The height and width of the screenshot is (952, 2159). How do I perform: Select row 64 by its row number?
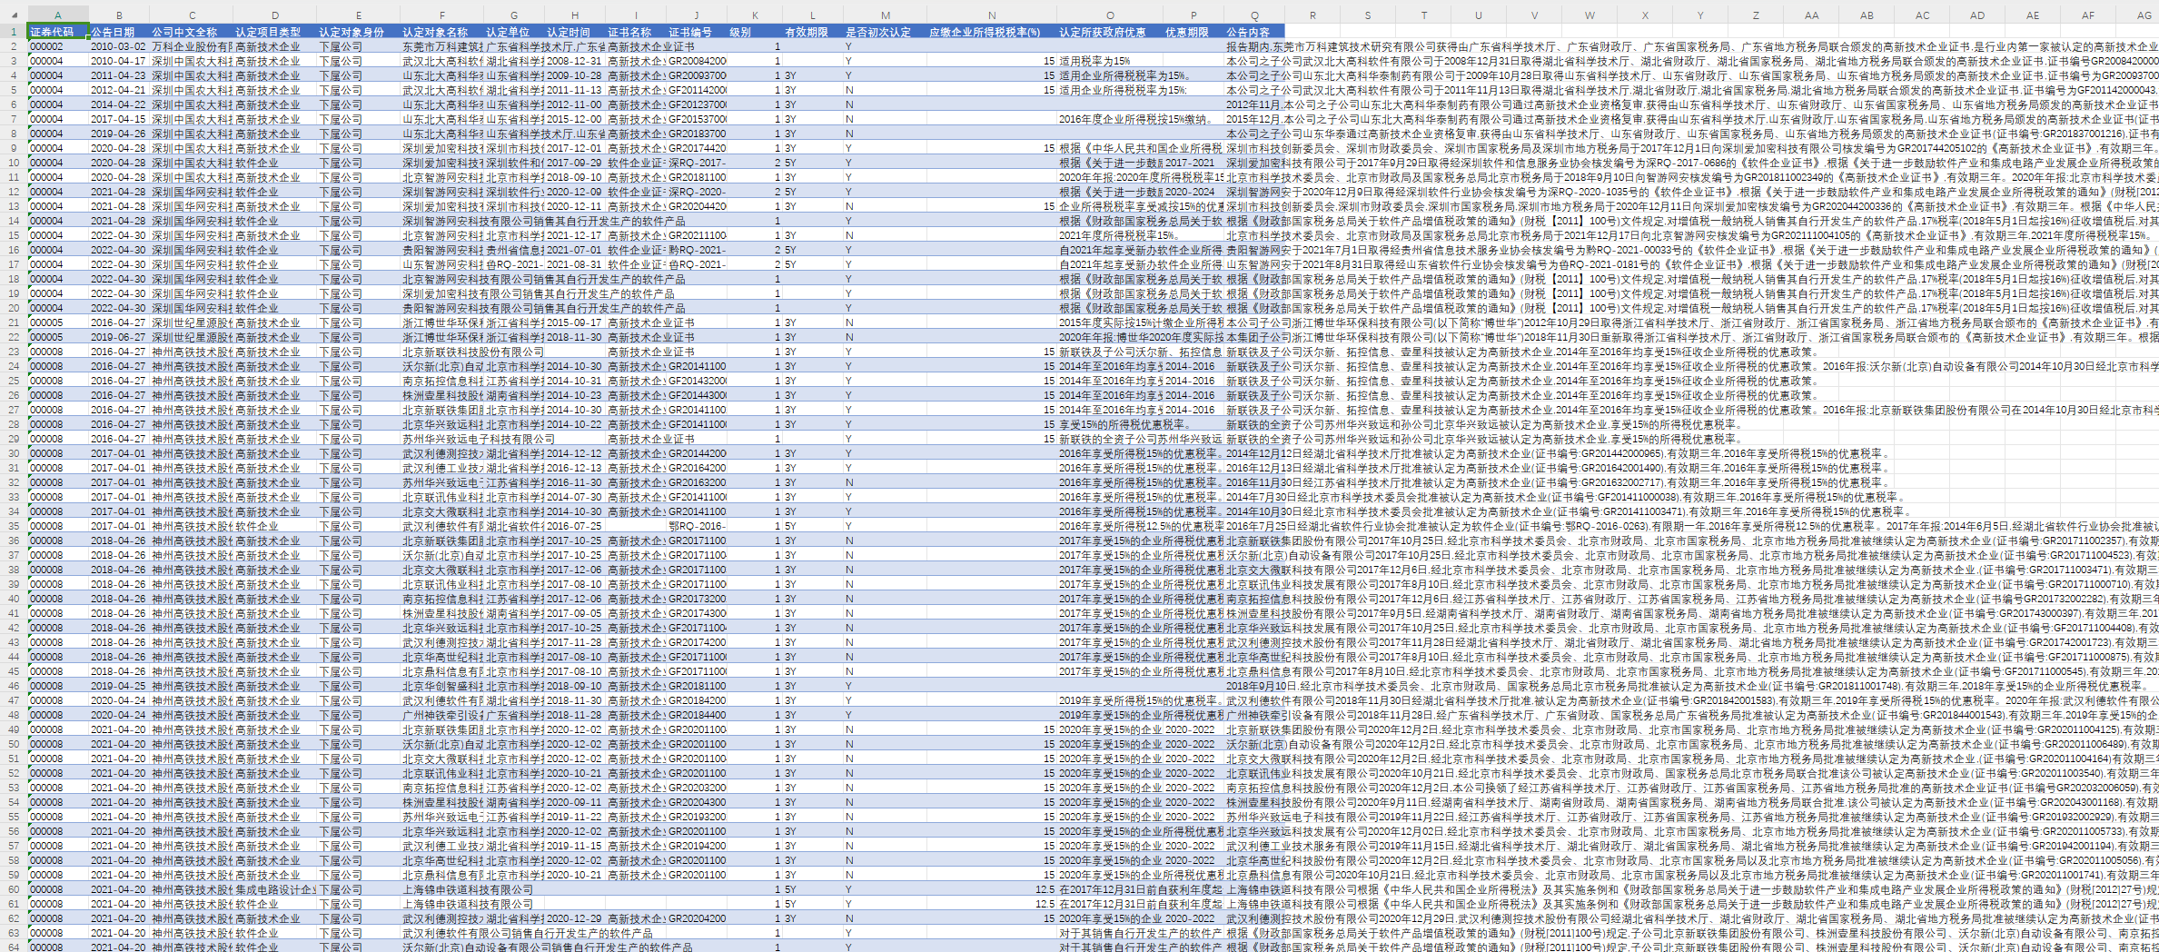(x=14, y=947)
